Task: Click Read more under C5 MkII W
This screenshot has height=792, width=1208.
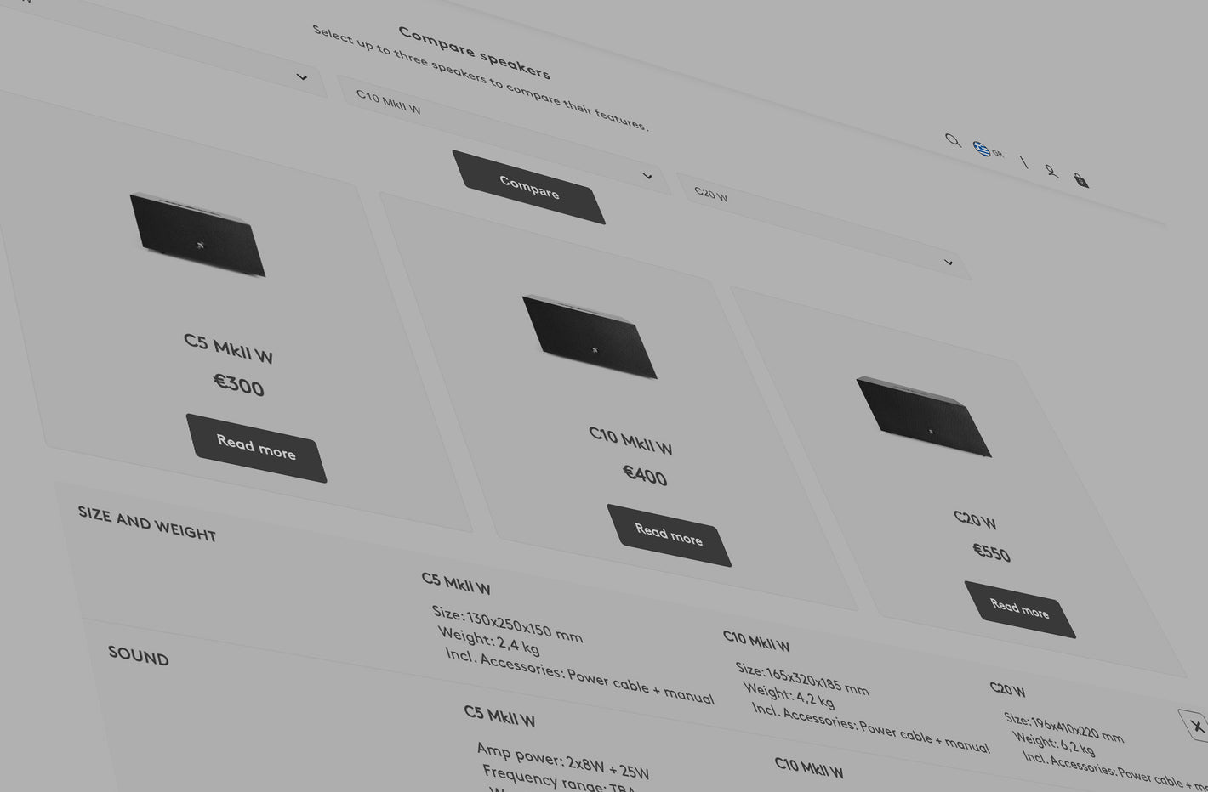Action: click(x=256, y=448)
